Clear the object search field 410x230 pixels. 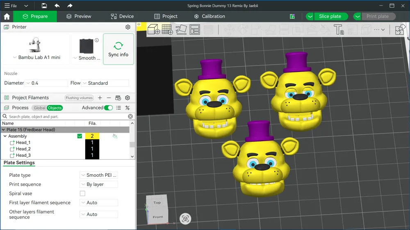[130, 117]
